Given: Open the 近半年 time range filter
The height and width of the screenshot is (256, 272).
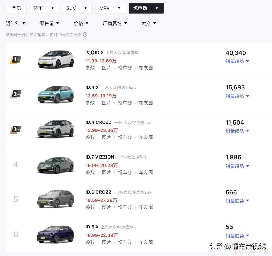Looking at the screenshot, I should 16,23.
